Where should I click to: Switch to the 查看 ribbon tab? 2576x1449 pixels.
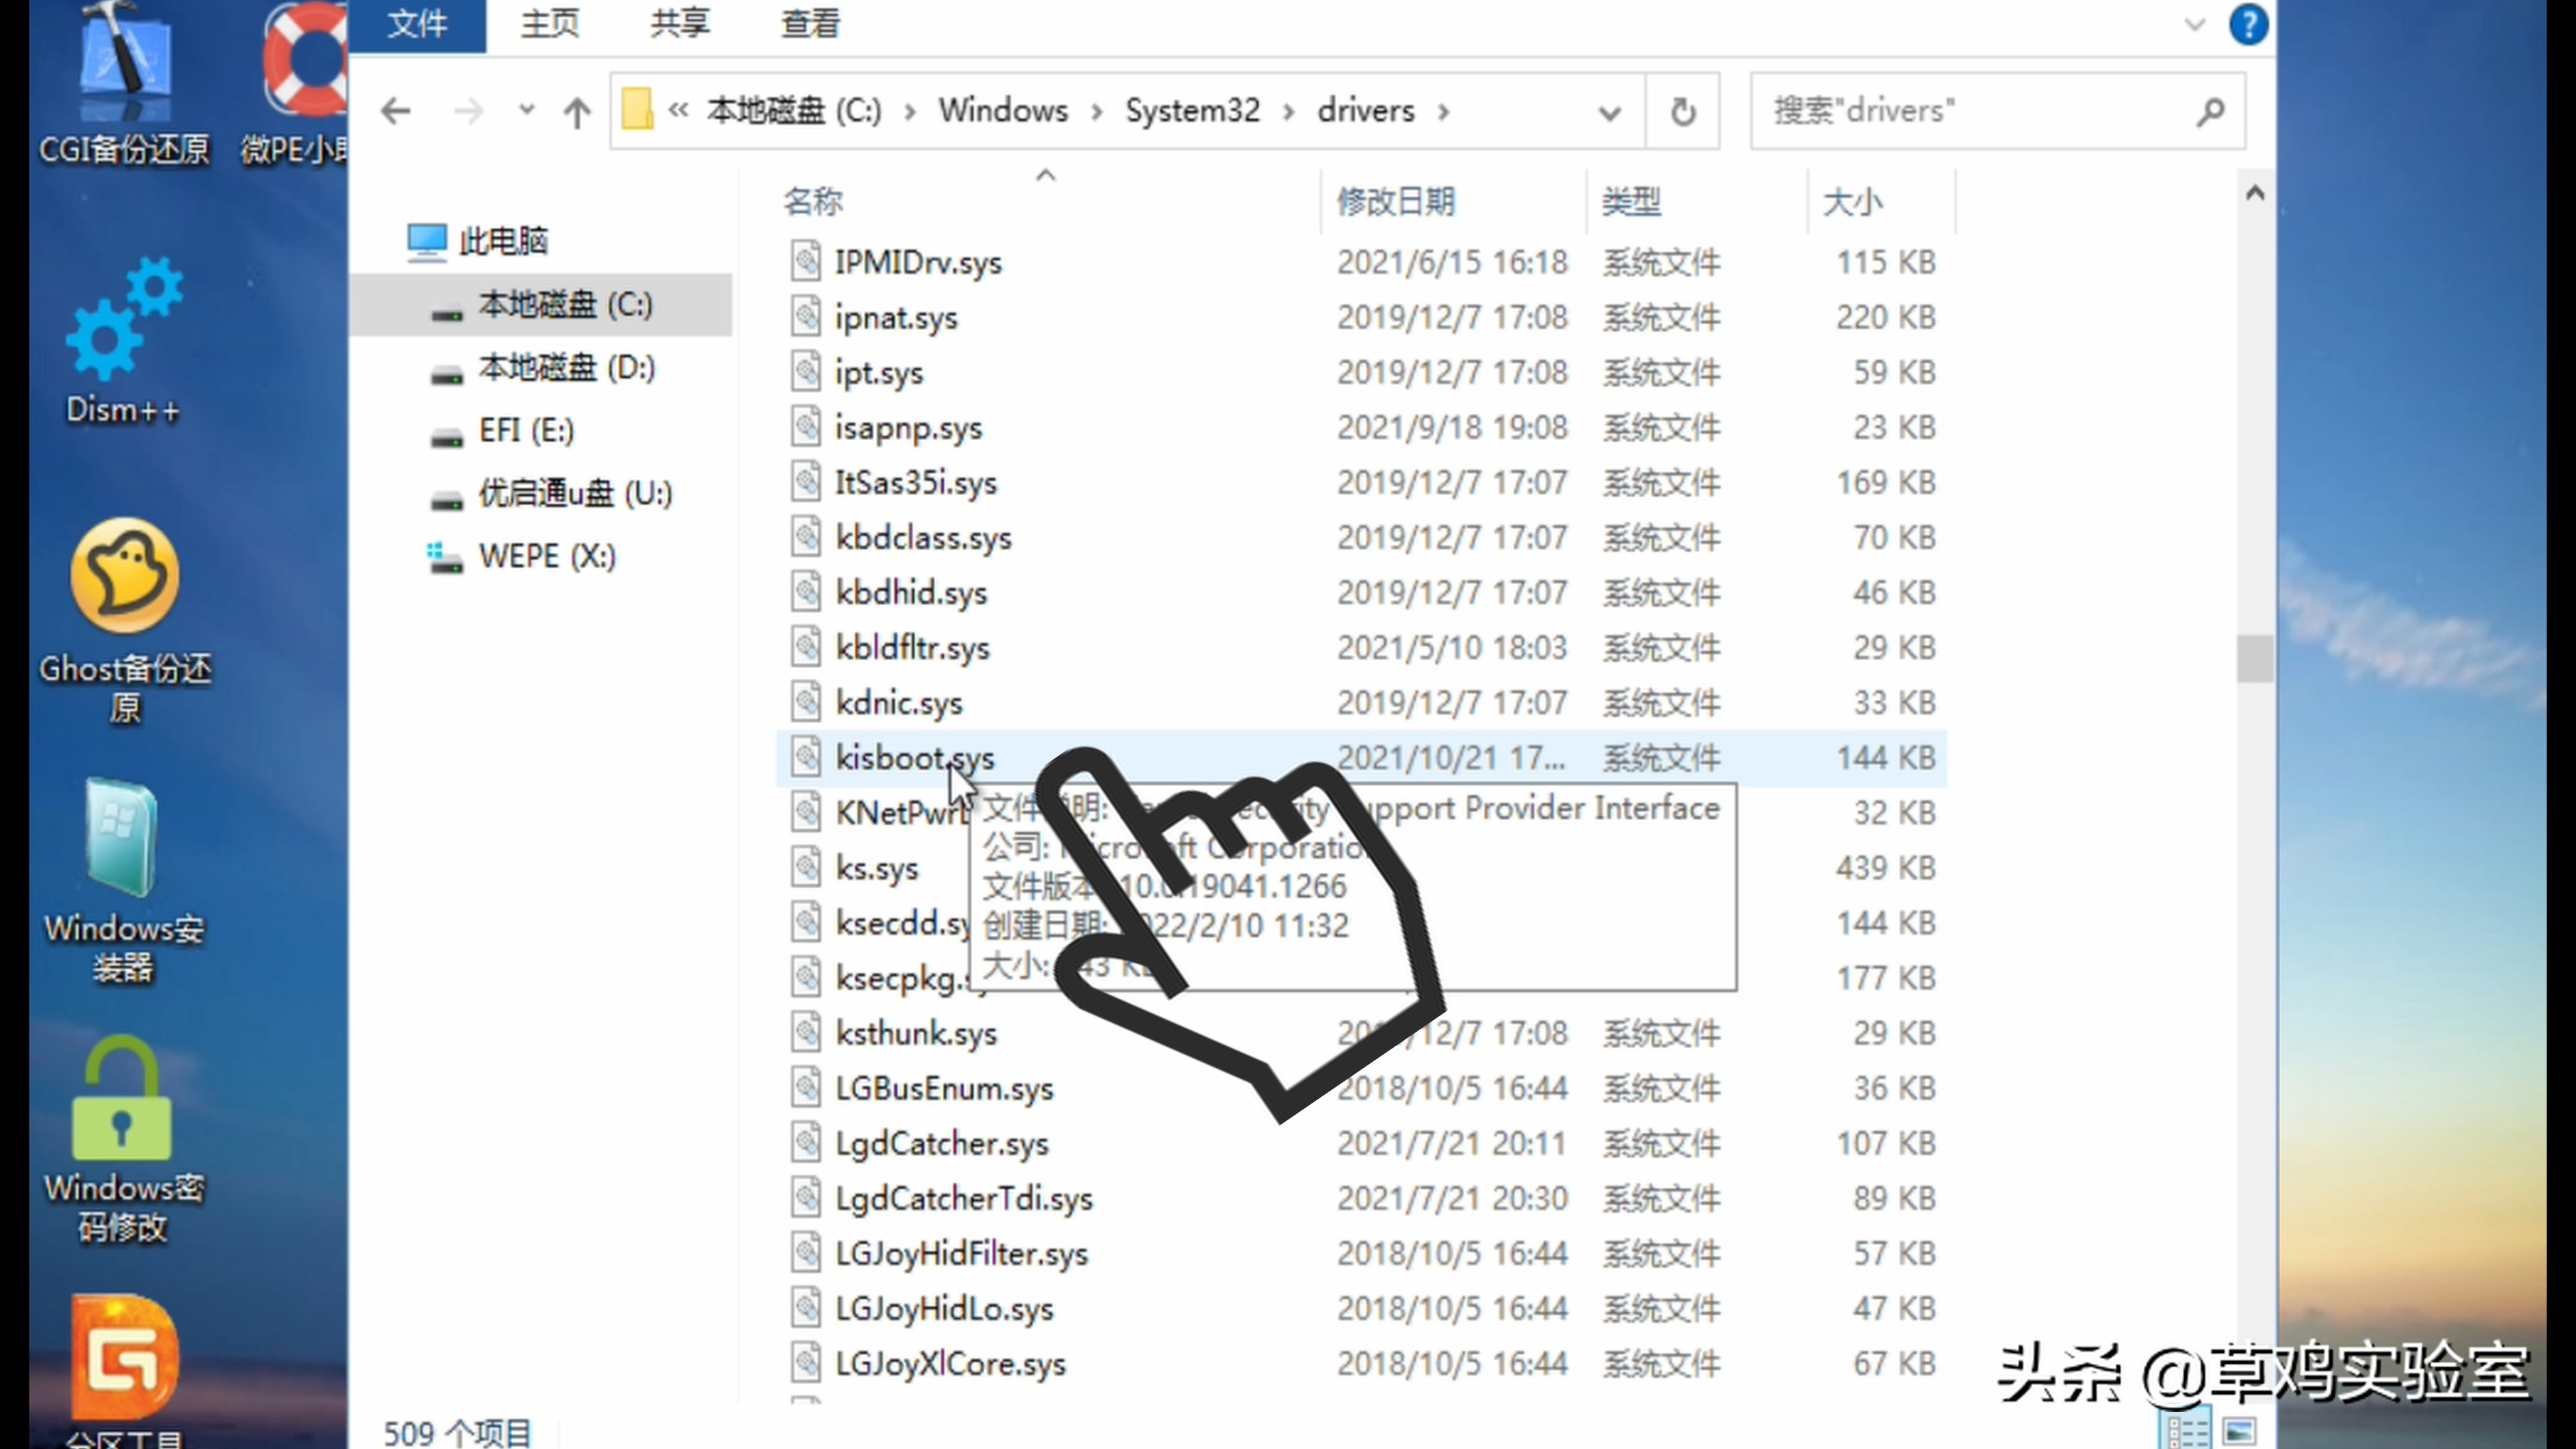810,24
